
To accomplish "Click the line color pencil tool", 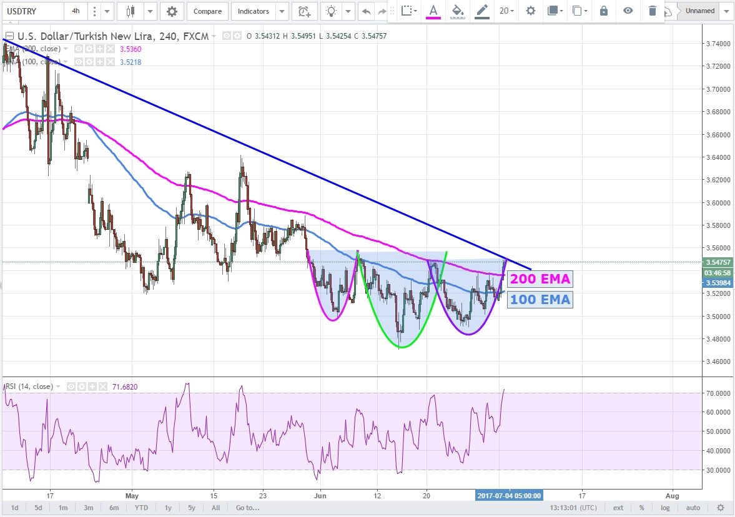I will pyautogui.click(x=481, y=11).
